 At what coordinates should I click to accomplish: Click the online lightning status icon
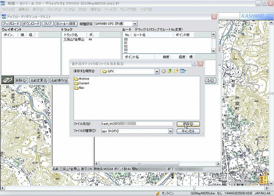[158, 193]
